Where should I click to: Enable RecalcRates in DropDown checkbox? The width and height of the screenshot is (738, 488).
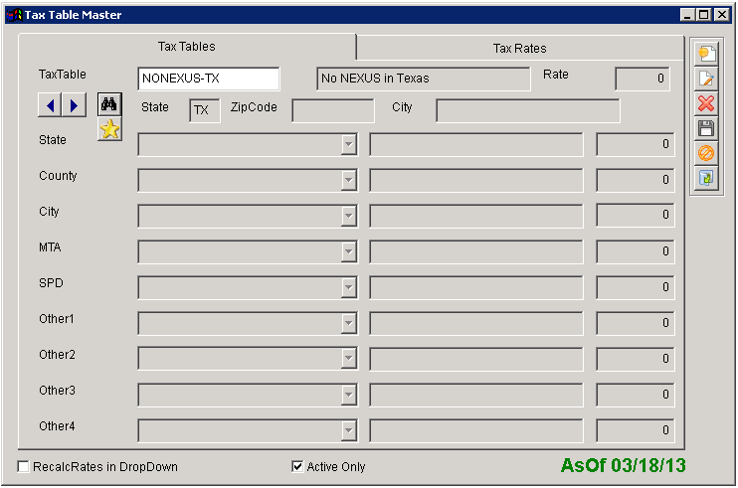click(x=24, y=466)
